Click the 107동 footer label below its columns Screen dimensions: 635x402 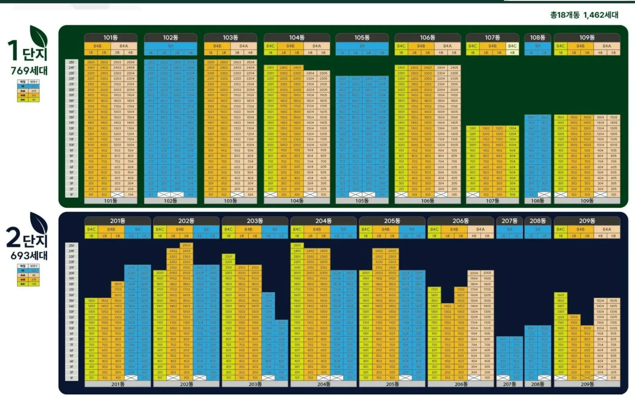(x=492, y=201)
